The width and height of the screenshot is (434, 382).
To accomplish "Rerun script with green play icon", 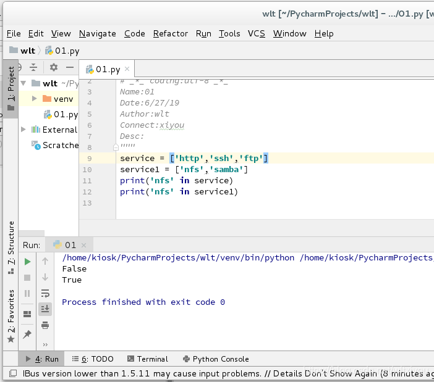I will coord(27,262).
